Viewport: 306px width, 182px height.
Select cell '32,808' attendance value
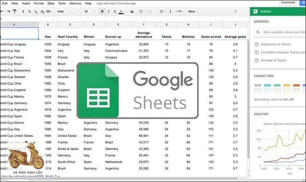point(144,44)
